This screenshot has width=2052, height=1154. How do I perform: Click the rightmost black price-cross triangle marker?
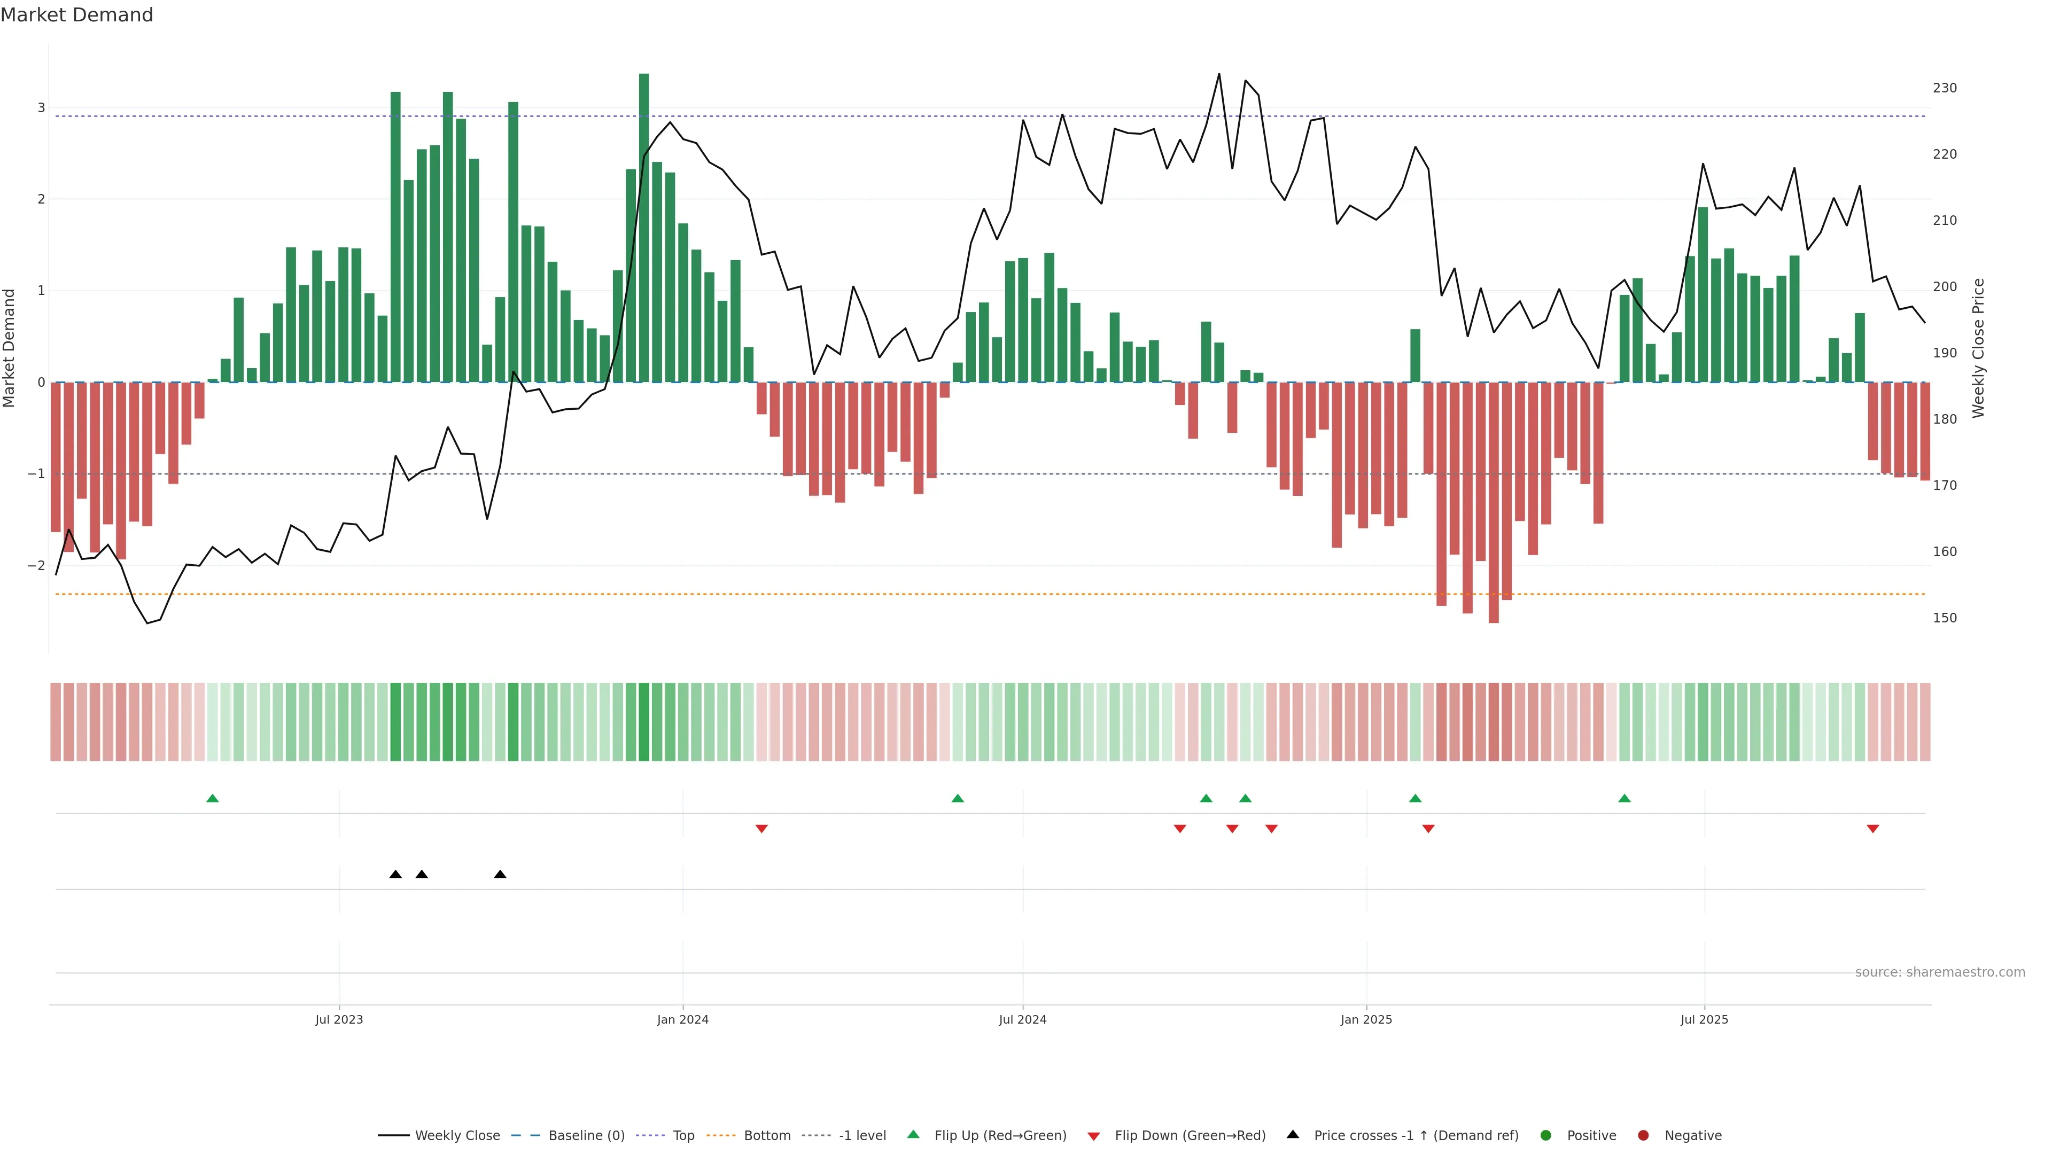tap(500, 875)
